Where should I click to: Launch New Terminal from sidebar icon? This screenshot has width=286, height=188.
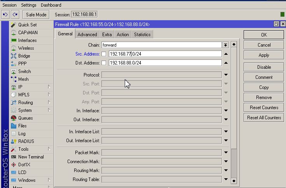14,157
